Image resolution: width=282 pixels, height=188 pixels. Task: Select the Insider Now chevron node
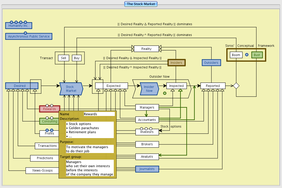pyautogui.click(x=149, y=89)
